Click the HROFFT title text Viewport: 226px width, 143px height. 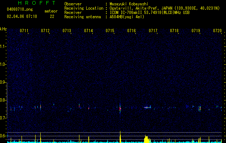(37, 3)
